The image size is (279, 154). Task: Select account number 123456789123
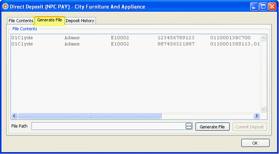pyautogui.click(x=176, y=38)
